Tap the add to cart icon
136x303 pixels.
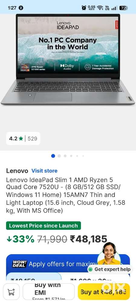point(11,291)
